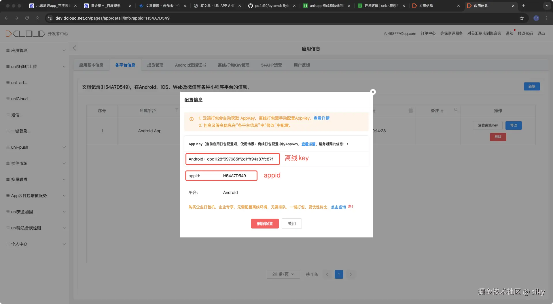Close the 配置信息 dialog with the X
This screenshot has height=304, width=553.
pos(373,92)
